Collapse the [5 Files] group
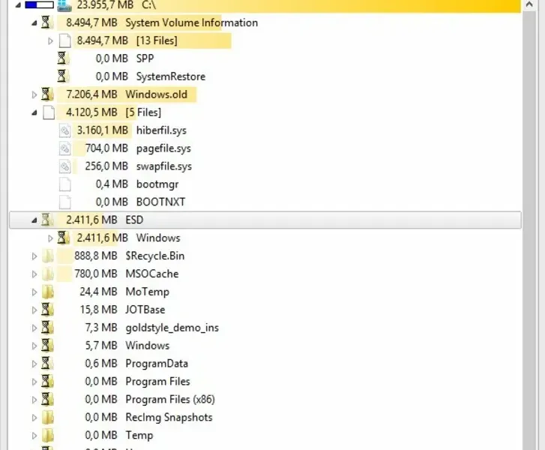This screenshot has height=450, width=545. (x=34, y=112)
